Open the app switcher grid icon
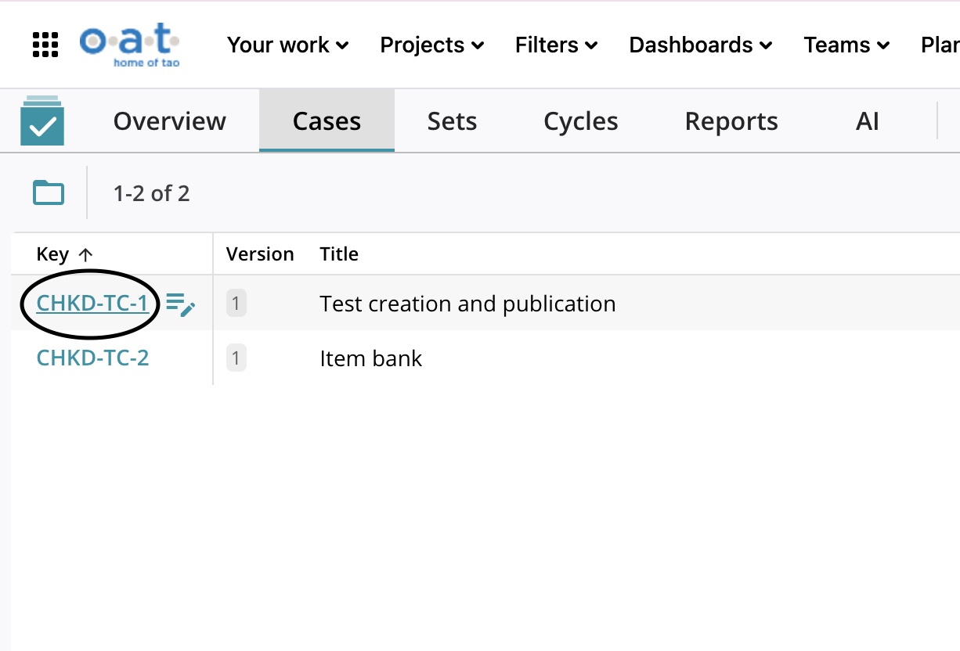Viewport: 960px width, 651px height. click(x=45, y=45)
